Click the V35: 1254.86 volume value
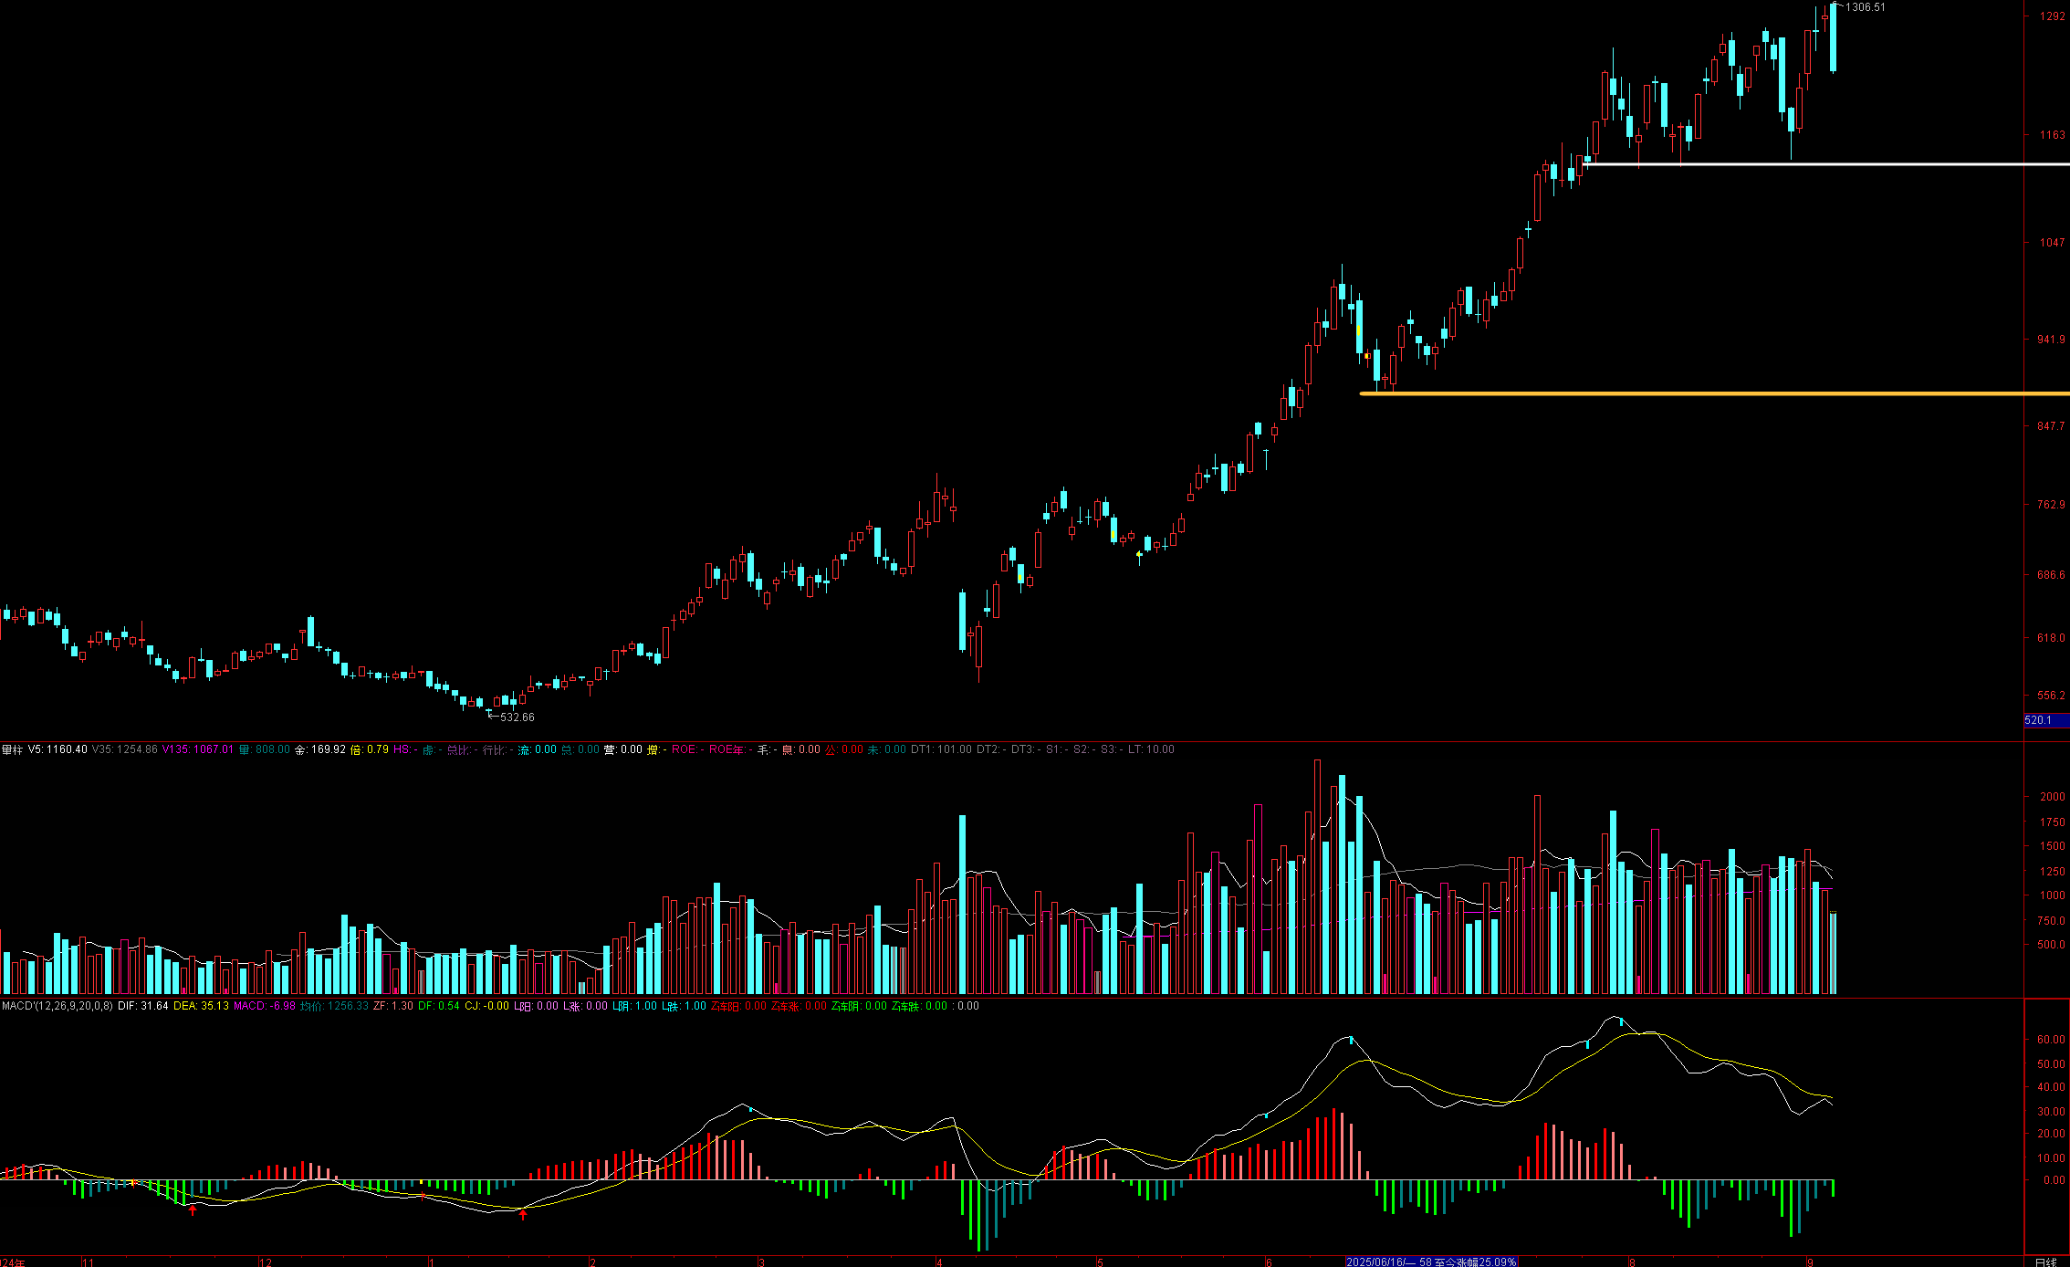Viewport: 2070px width, 1267px height. tap(125, 749)
